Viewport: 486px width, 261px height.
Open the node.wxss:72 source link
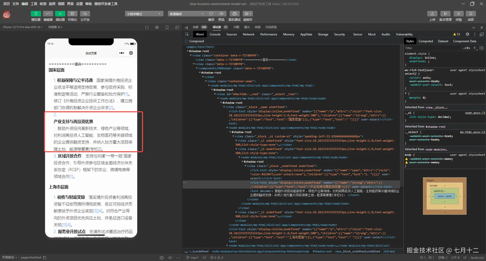coord(475,113)
